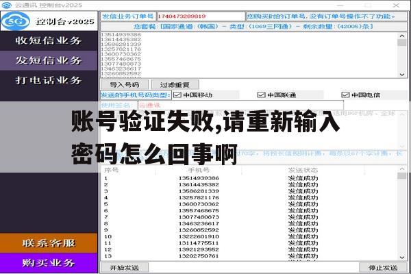
Task: Click the 过滤重复 button
Action: click(175, 85)
